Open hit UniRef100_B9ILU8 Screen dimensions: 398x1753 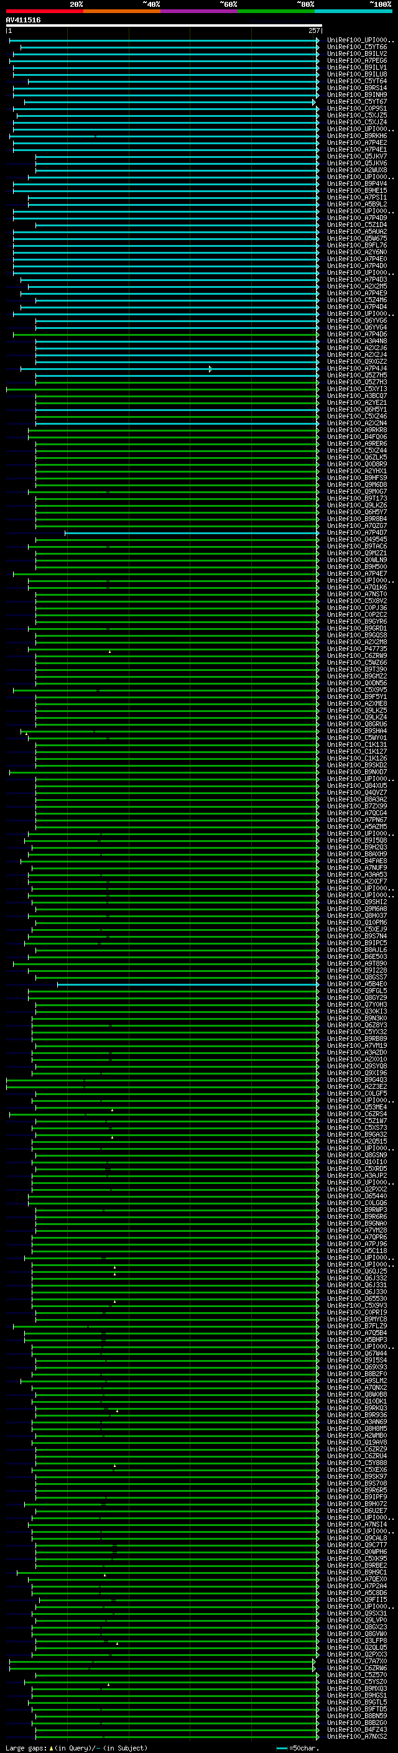(x=357, y=74)
